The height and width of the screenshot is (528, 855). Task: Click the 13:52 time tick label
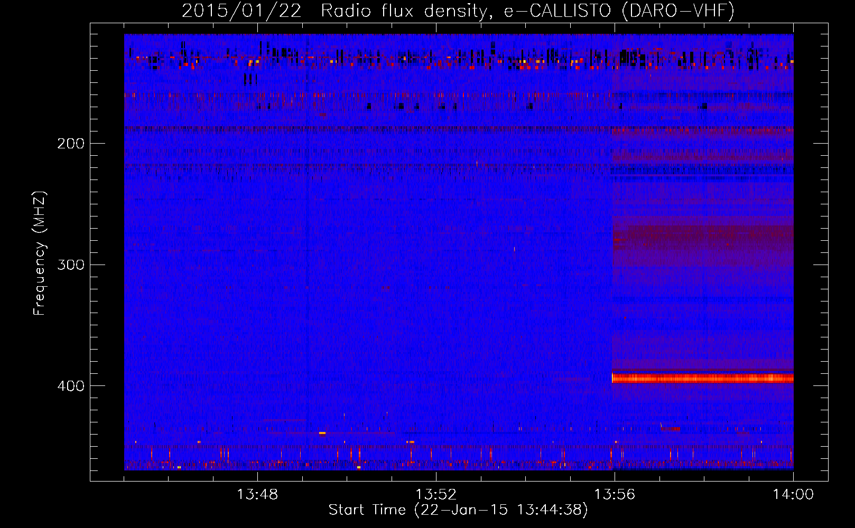(x=436, y=495)
